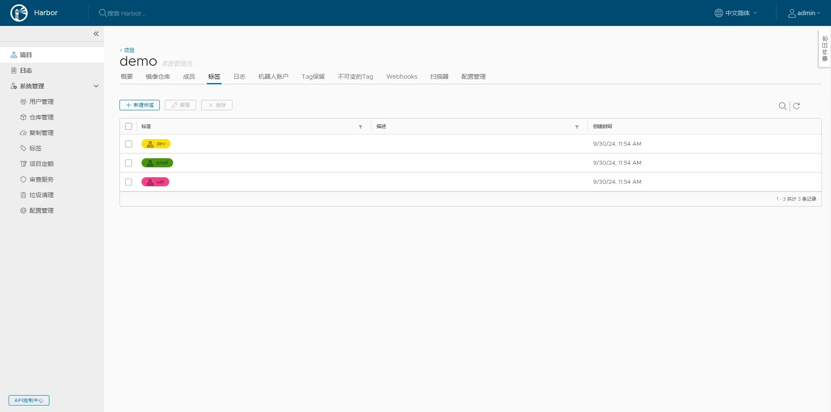This screenshot has width=831, height=412.
Task: Open the 中文简体 language dropdown
Action: pyautogui.click(x=736, y=13)
